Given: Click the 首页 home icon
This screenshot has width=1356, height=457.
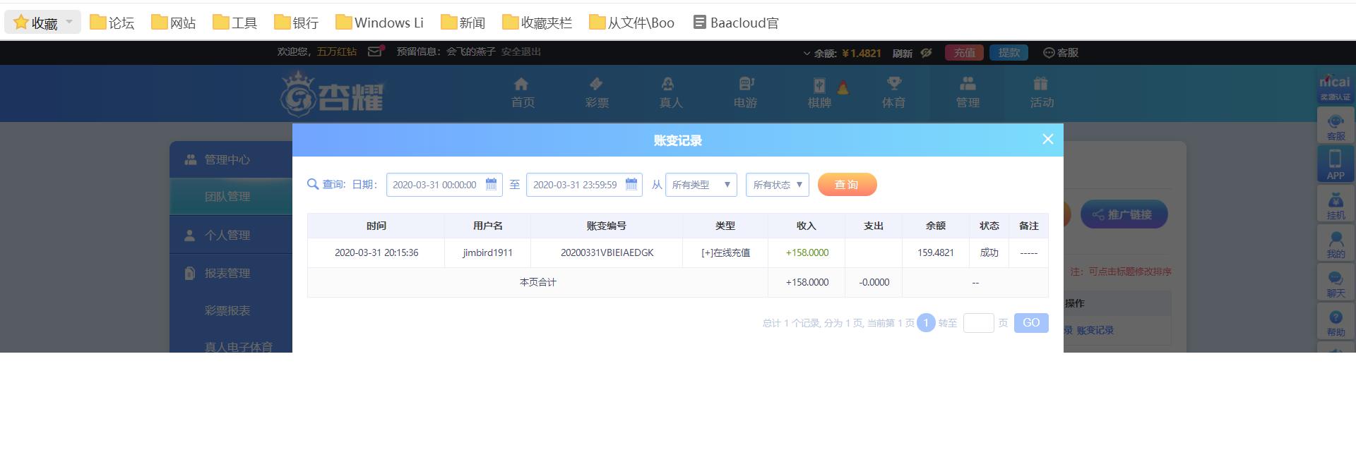Looking at the screenshot, I should tap(522, 85).
